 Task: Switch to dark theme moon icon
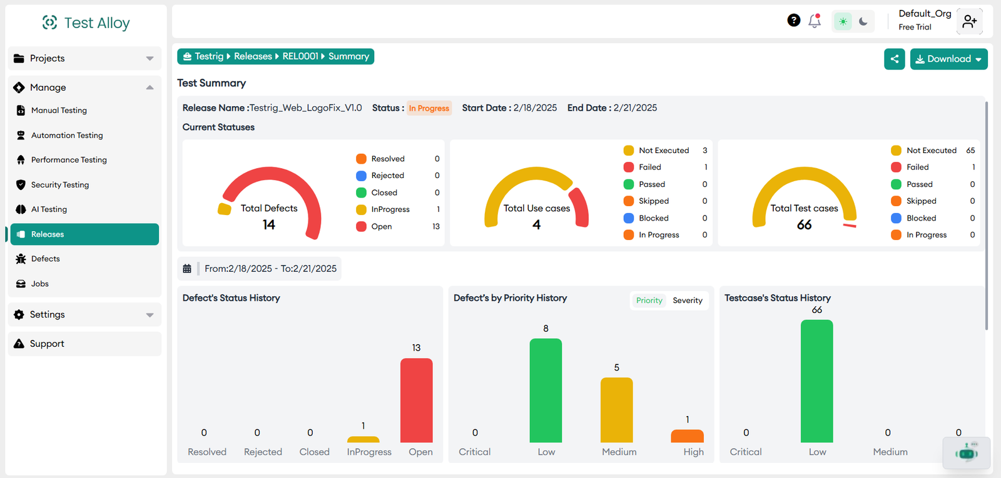point(863,21)
